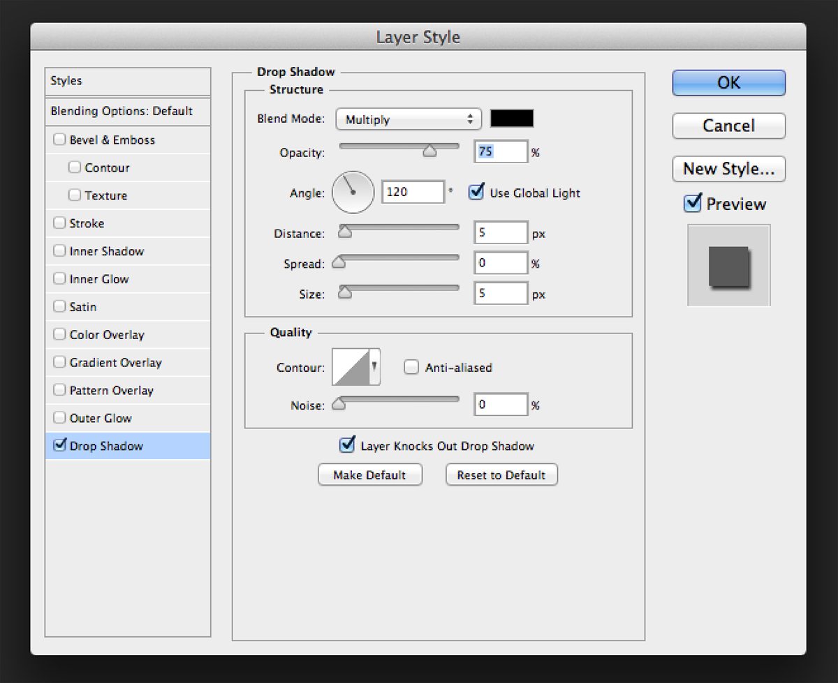Click the Size slider handle
Image resolution: width=838 pixels, height=683 pixels.
[x=345, y=293]
